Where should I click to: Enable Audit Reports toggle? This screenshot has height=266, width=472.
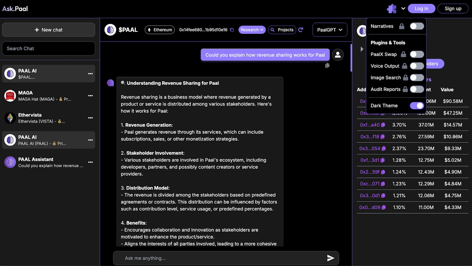pyautogui.click(x=417, y=89)
